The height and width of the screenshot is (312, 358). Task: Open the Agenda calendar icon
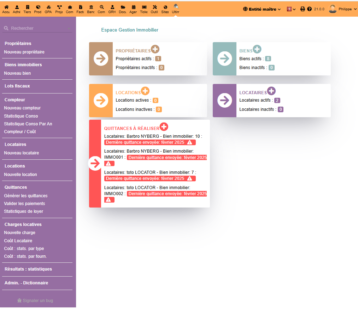point(134,7)
